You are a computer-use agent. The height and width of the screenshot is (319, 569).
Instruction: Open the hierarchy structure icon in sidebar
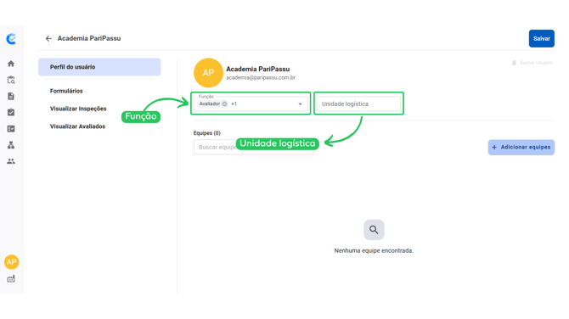click(11, 145)
